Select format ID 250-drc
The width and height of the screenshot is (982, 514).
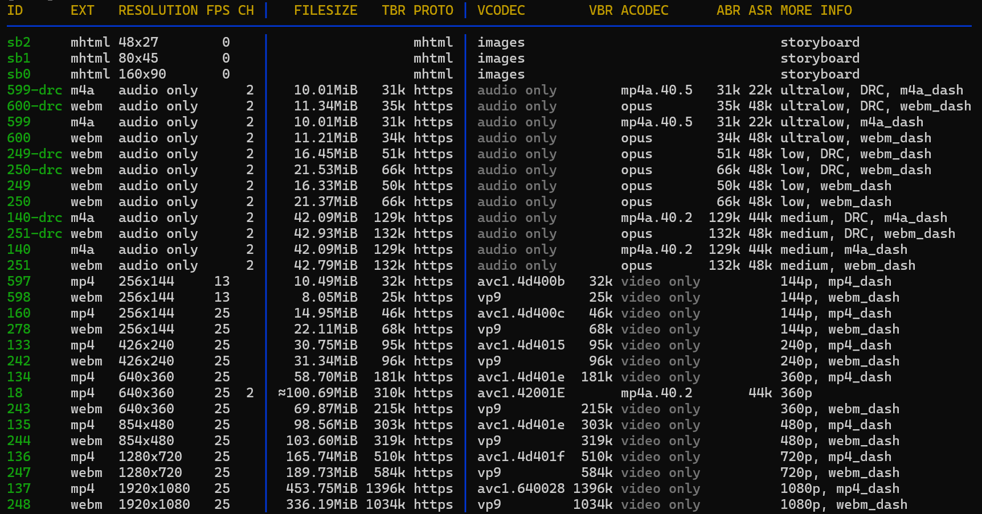pos(35,170)
